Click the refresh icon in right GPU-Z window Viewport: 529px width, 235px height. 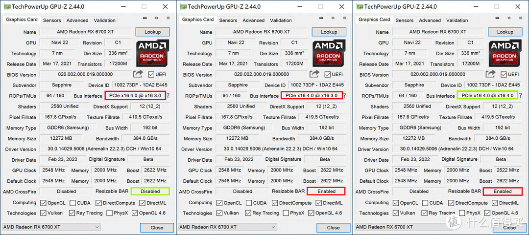[x=509, y=18]
